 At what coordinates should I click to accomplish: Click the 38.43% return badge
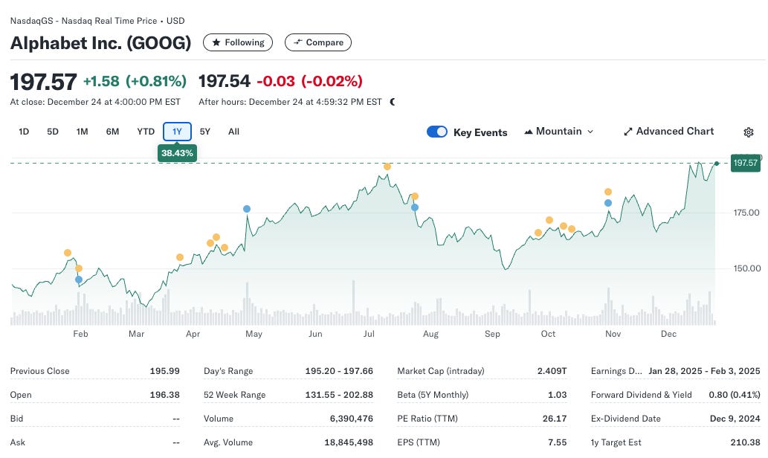[177, 153]
